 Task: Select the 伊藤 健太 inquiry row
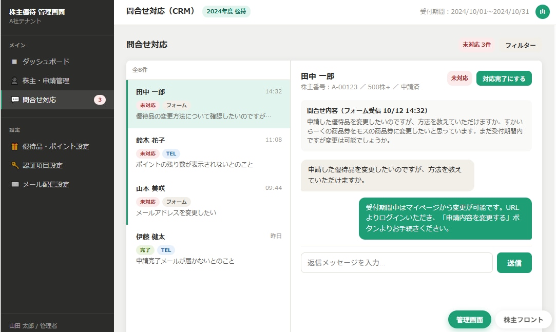[208, 249]
